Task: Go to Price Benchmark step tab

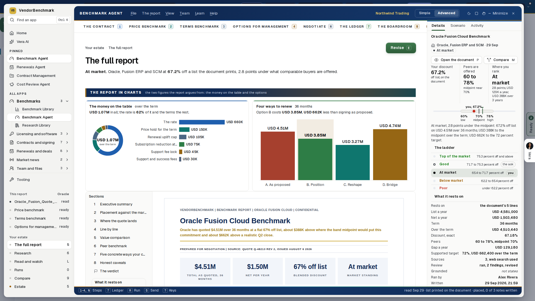Action: point(151,26)
